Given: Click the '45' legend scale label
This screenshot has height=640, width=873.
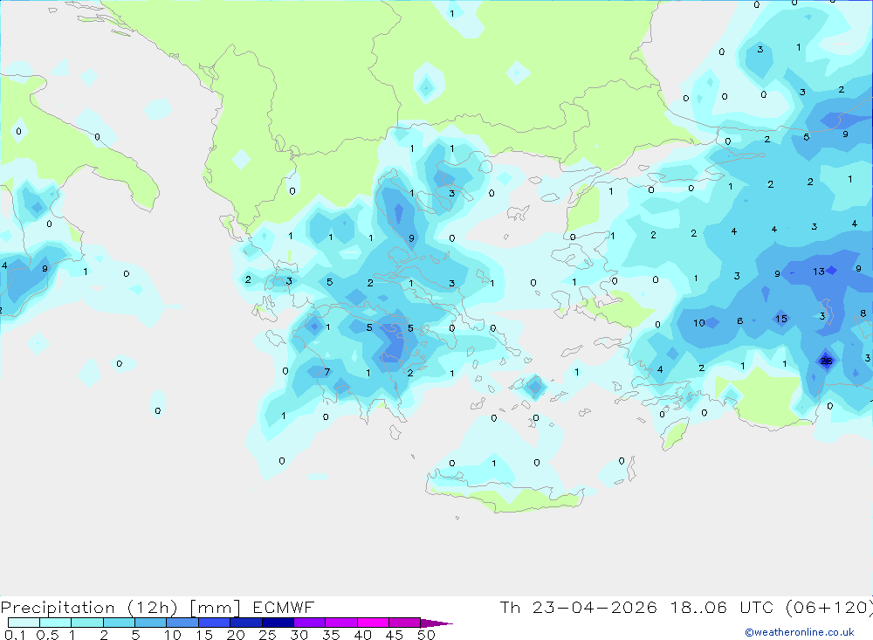Looking at the screenshot, I should coord(395,635).
